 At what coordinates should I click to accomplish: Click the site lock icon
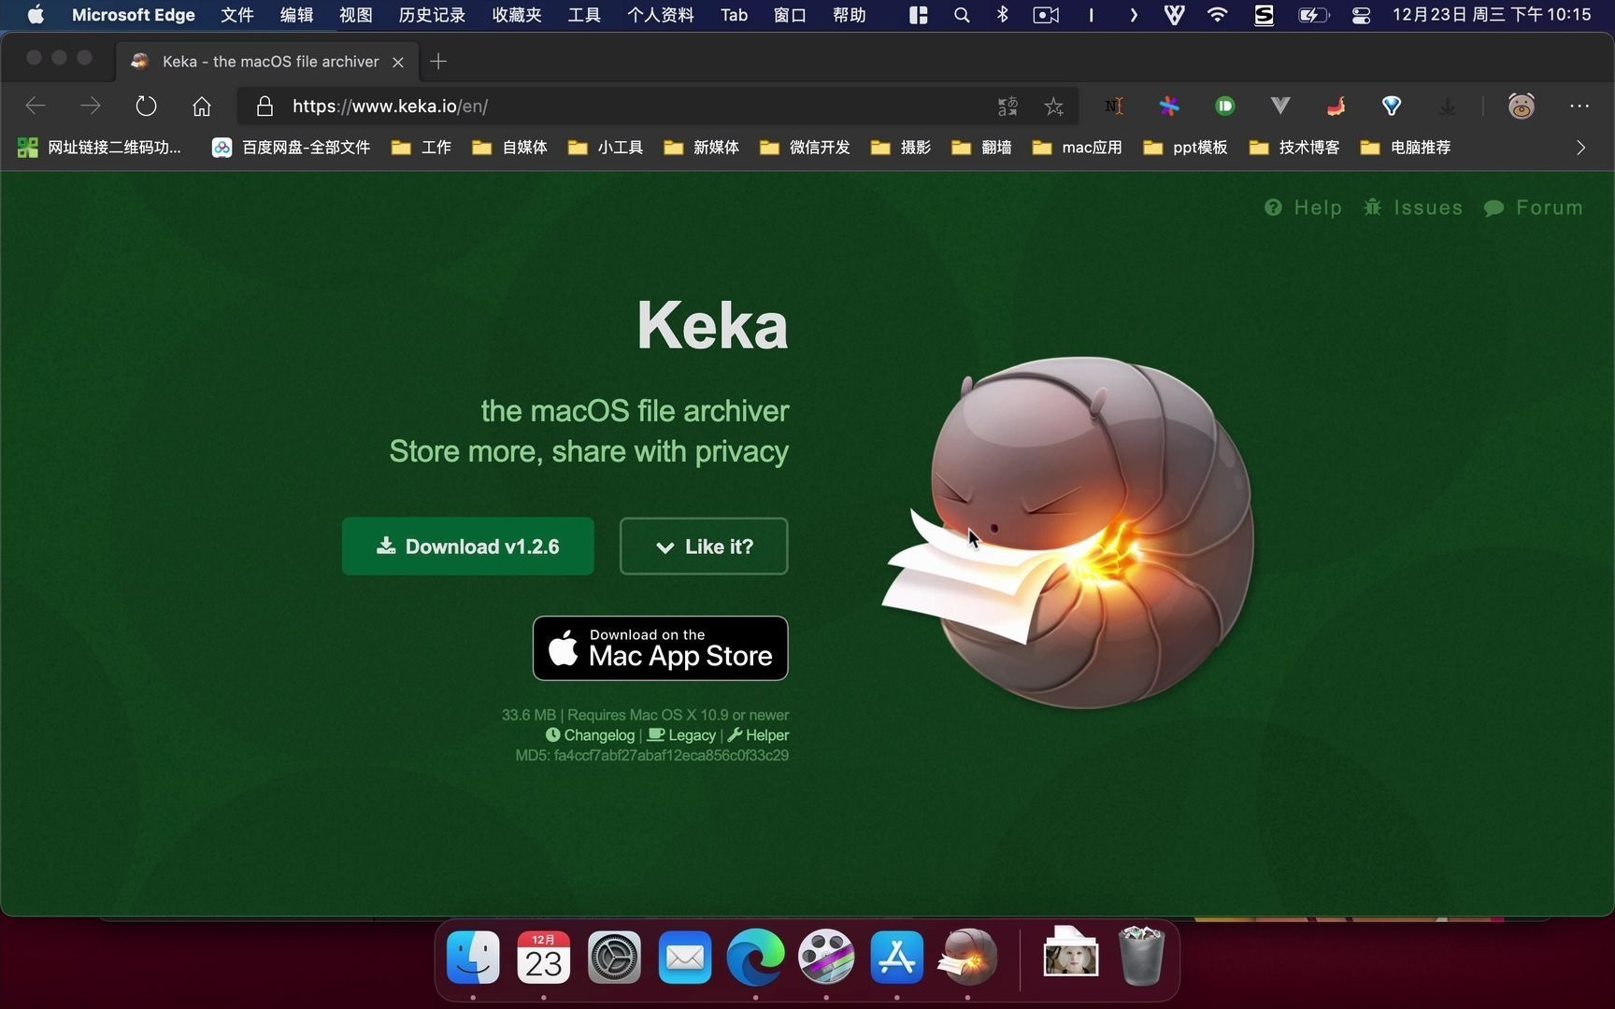tap(264, 106)
